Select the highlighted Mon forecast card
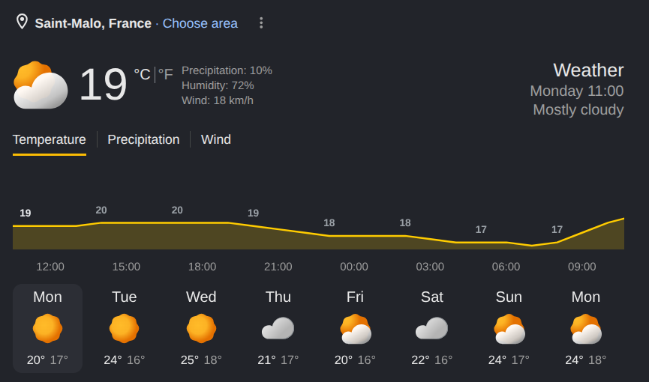The height and width of the screenshot is (382, 649). pos(47,328)
